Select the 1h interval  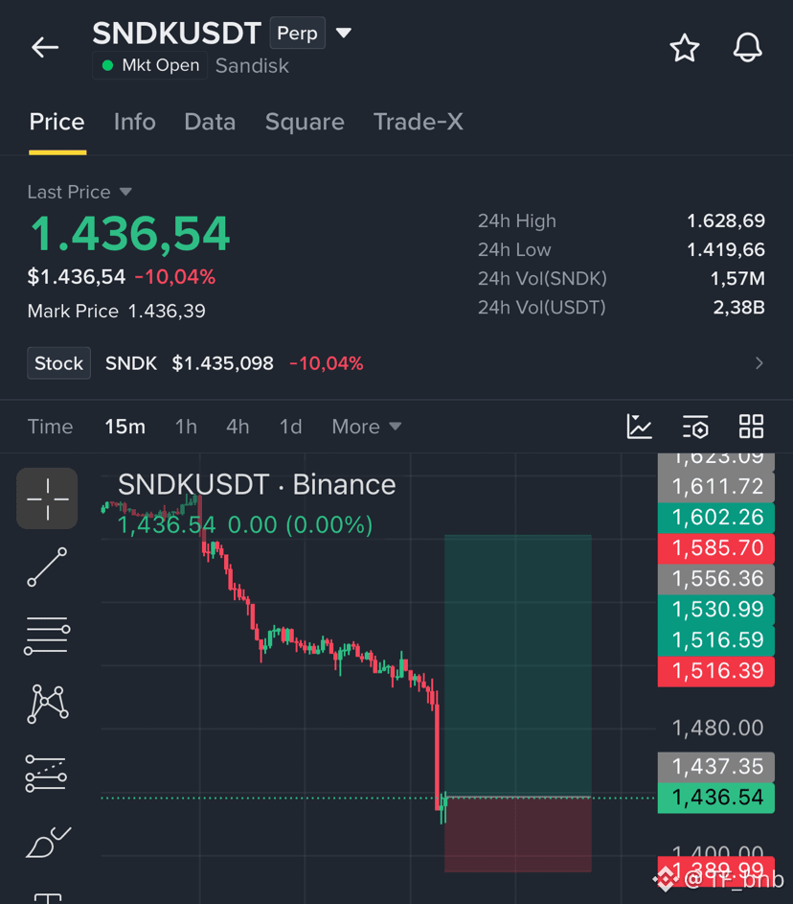coord(186,427)
